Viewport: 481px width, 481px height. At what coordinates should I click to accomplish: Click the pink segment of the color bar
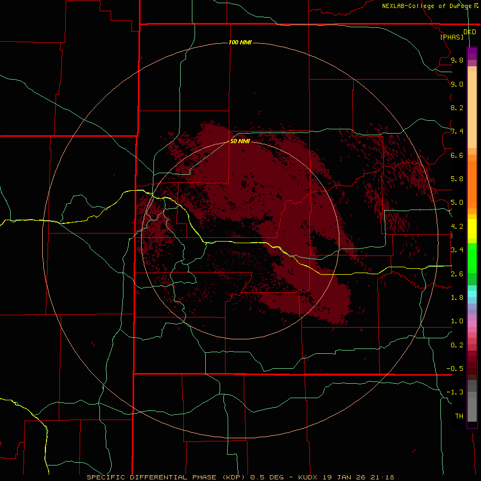tap(472, 324)
